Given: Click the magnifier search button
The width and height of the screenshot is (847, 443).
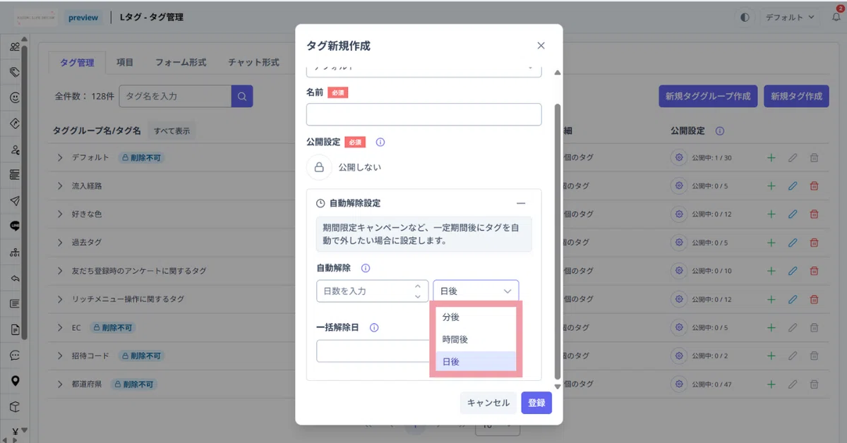Looking at the screenshot, I should [241, 96].
